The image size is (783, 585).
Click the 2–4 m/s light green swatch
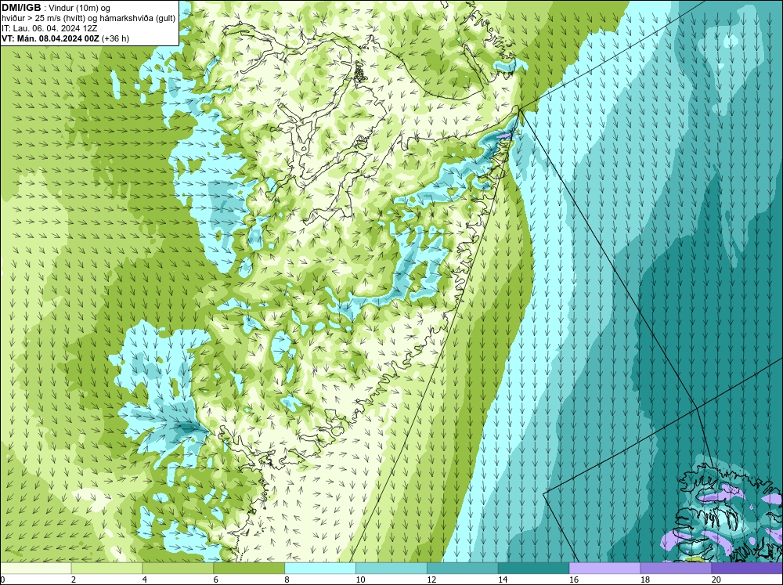[106, 568]
